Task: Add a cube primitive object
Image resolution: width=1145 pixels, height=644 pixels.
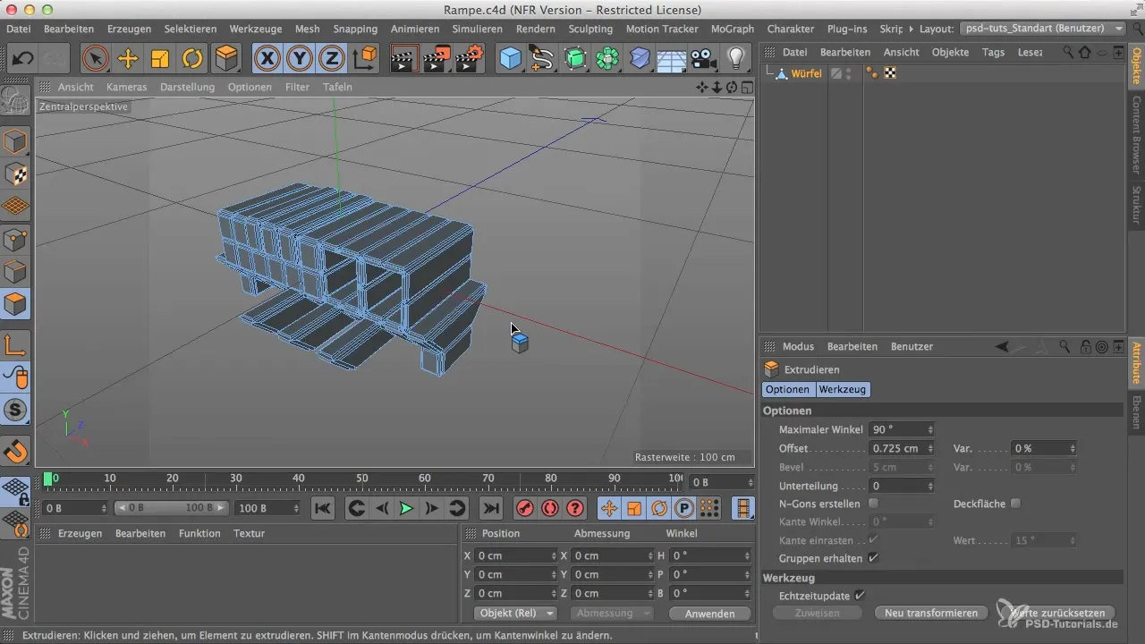Action: (x=510, y=59)
